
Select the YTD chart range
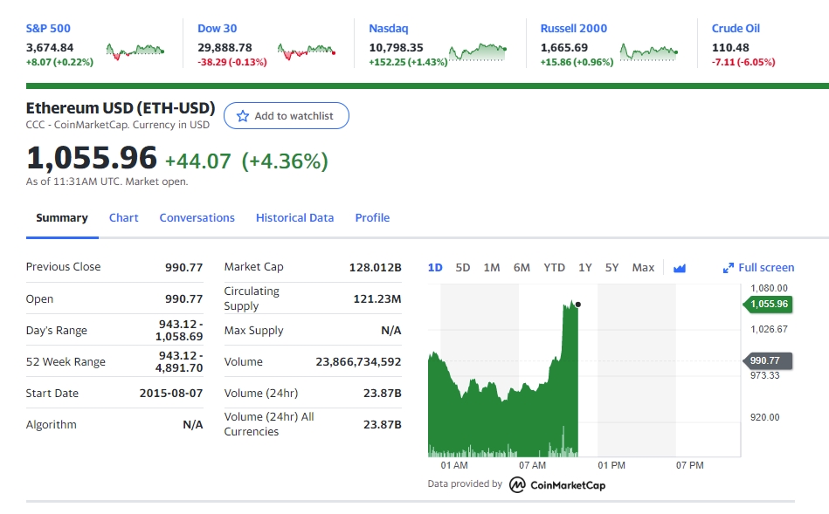(554, 268)
